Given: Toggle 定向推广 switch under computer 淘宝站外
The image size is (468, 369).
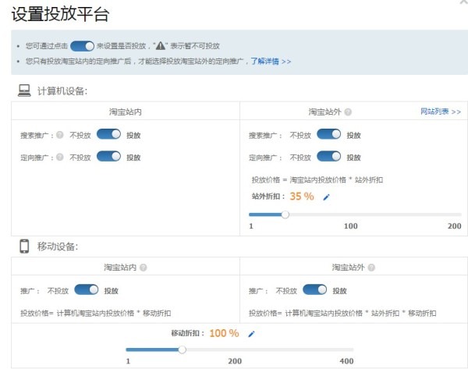Looking at the screenshot, I should (329, 156).
